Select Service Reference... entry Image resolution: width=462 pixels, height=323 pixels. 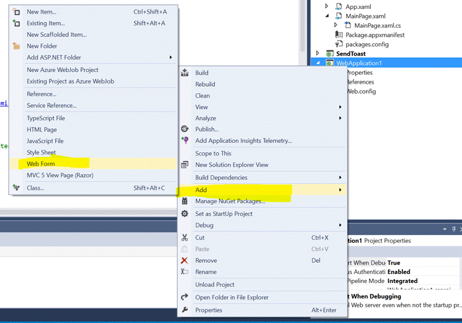[x=94, y=105]
